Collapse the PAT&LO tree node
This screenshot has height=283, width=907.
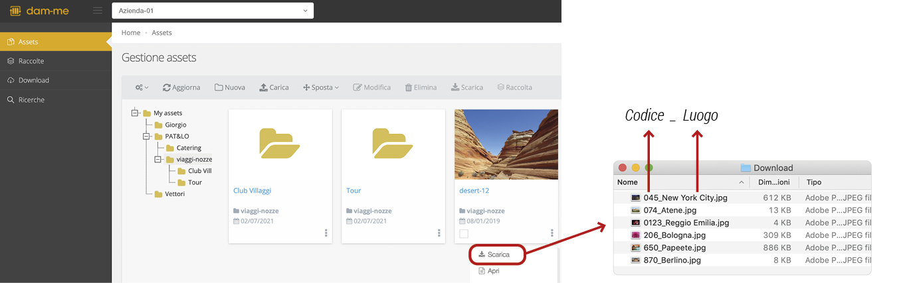(x=147, y=137)
